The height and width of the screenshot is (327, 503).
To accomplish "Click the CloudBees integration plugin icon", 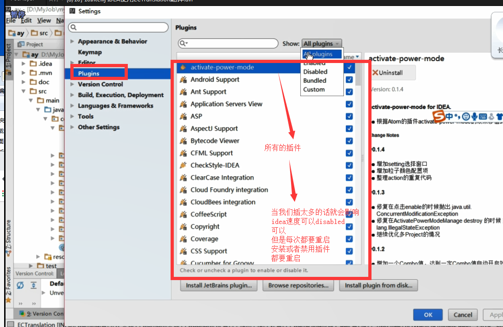I will [183, 202].
